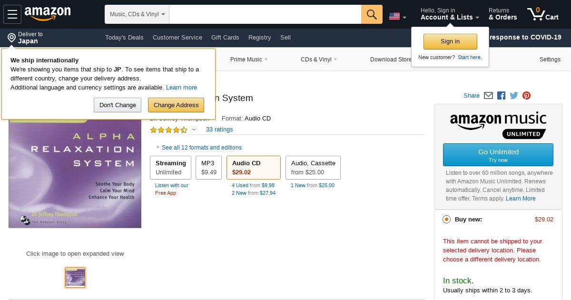Select the Buy new radio option
The image size is (571, 300).
(446, 219)
